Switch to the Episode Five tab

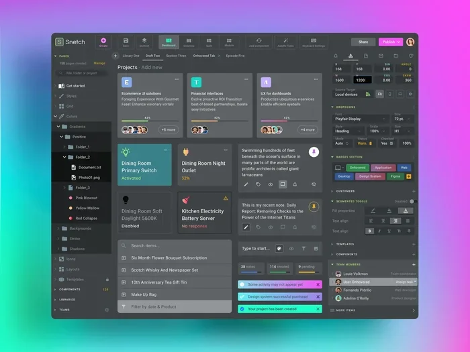pyautogui.click(x=235, y=56)
